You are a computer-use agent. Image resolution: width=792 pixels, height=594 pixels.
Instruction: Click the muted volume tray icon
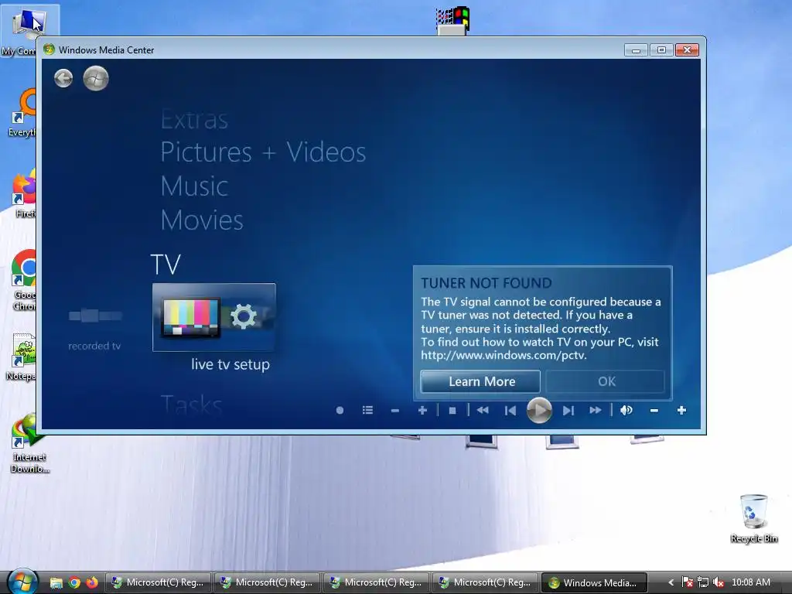tap(719, 582)
